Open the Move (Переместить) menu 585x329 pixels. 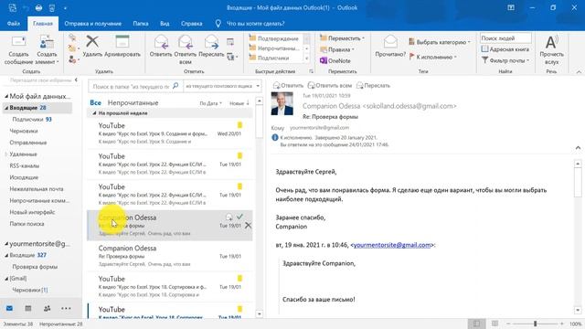342,38
